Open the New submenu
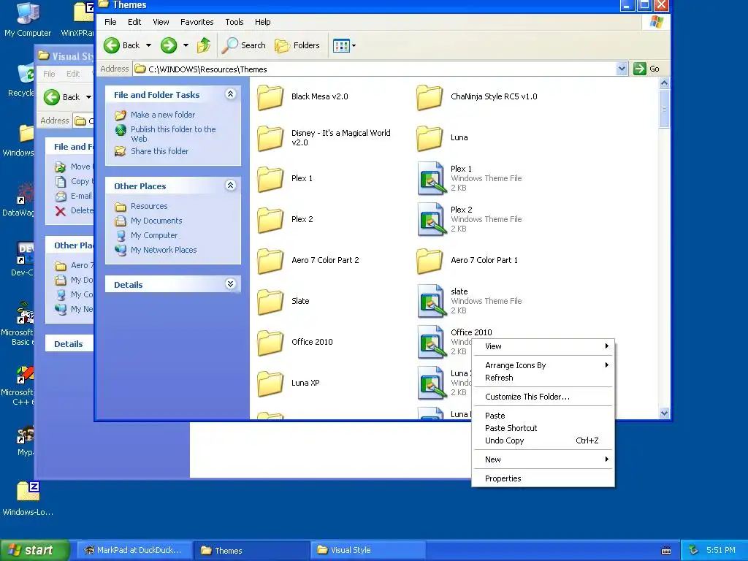The height and width of the screenshot is (561, 748). [543, 460]
